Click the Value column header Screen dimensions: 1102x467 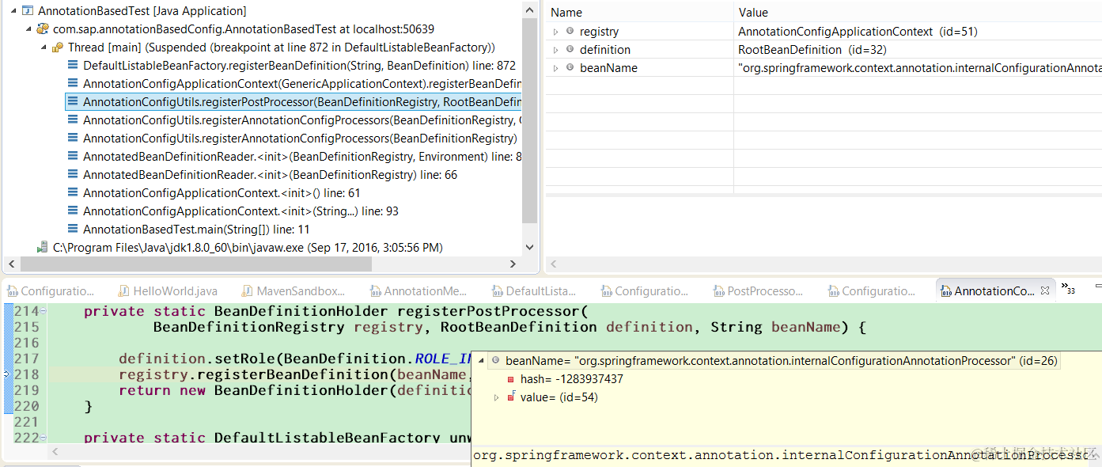click(x=918, y=12)
